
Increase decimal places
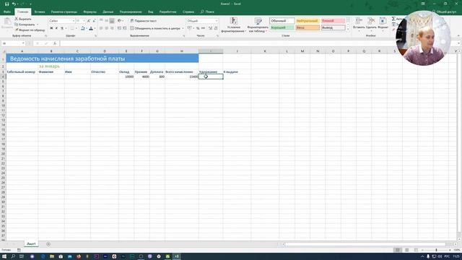point(210,28)
